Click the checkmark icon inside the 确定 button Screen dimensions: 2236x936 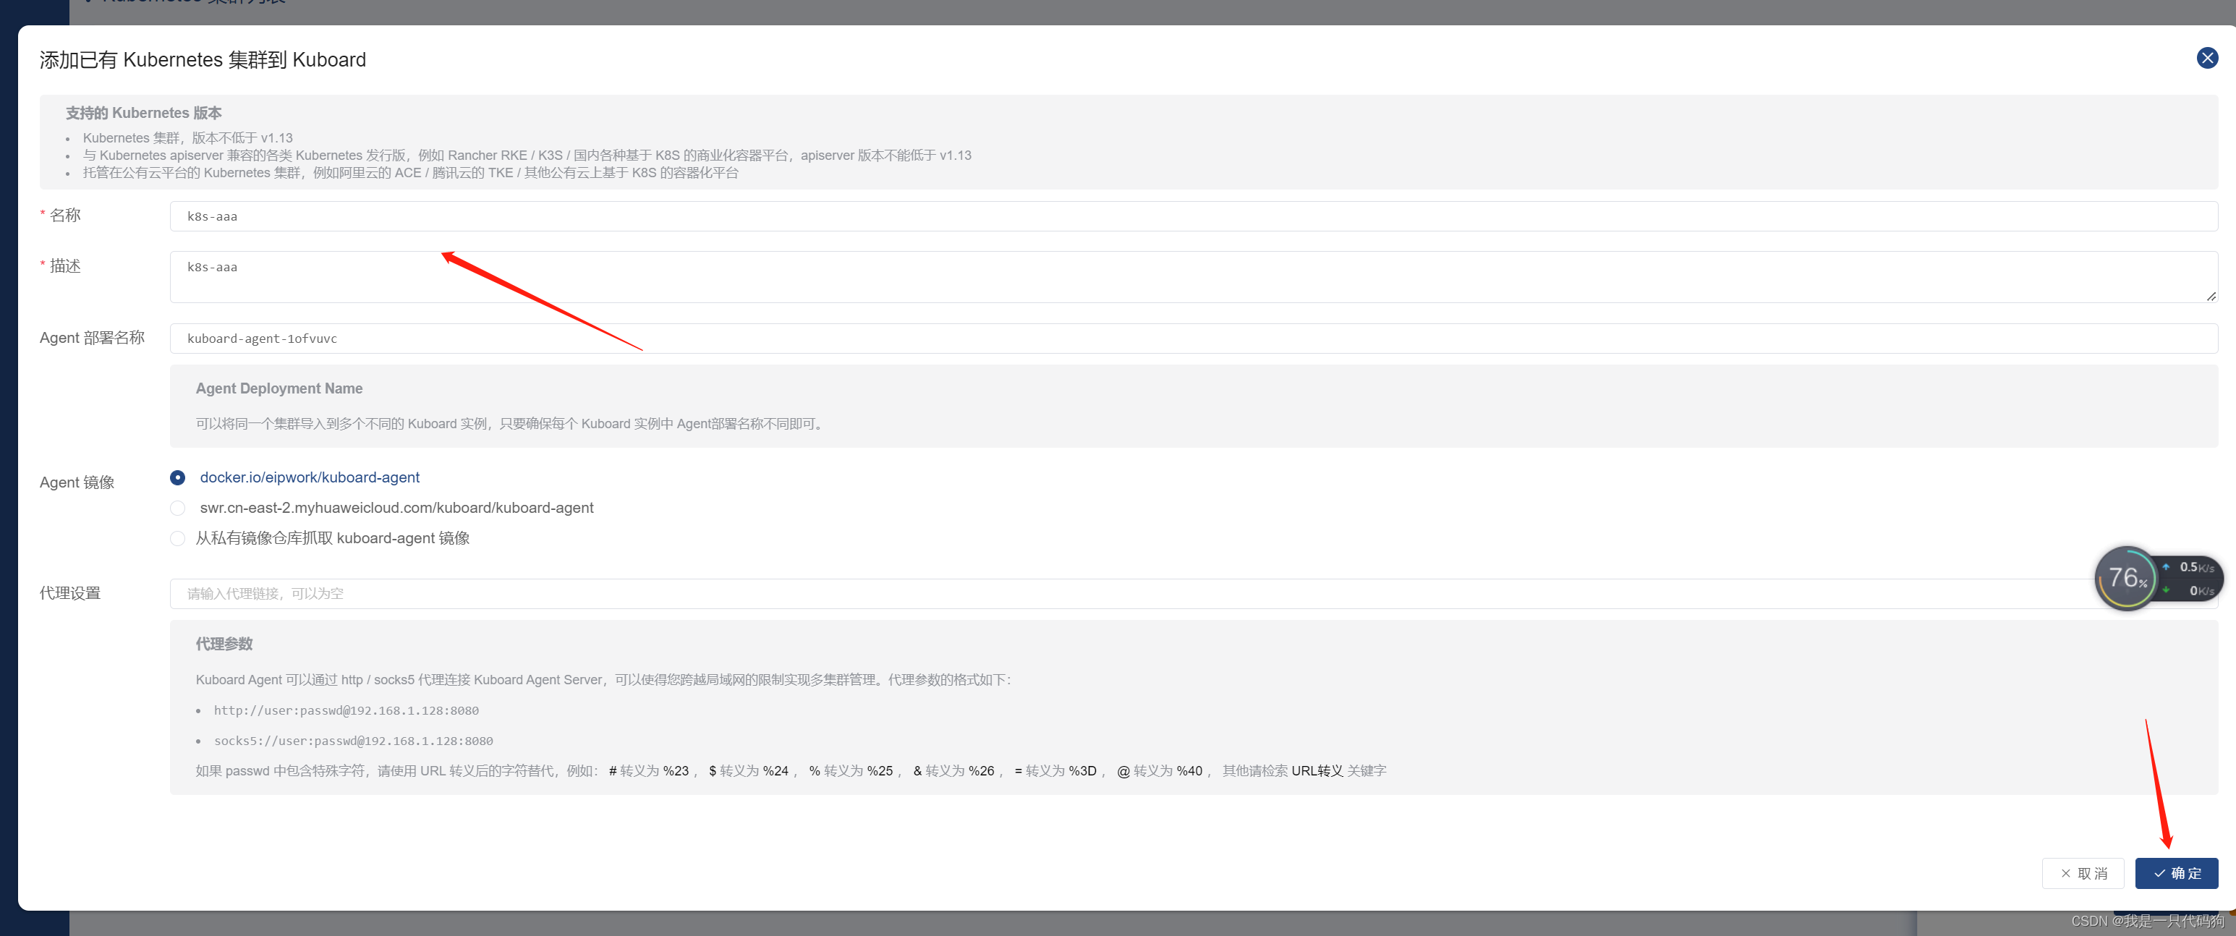coord(2158,872)
